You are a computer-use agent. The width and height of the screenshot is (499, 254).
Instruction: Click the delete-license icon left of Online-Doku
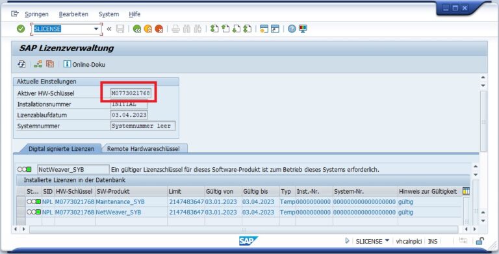tap(50, 64)
